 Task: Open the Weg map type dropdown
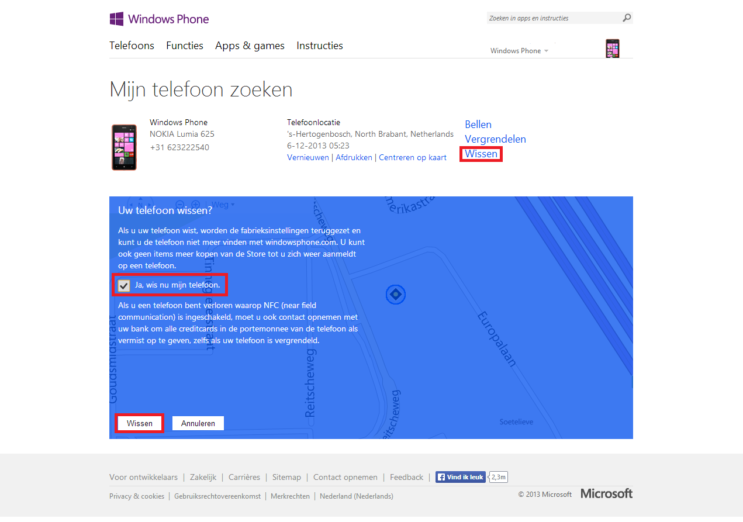point(223,205)
